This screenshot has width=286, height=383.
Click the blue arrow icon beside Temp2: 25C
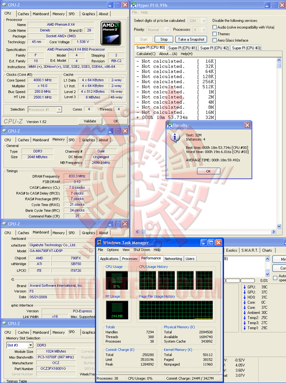pos(244,318)
